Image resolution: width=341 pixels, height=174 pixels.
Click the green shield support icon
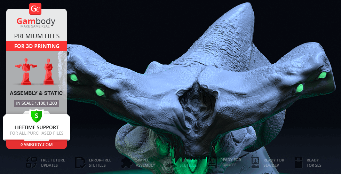(x=36, y=115)
